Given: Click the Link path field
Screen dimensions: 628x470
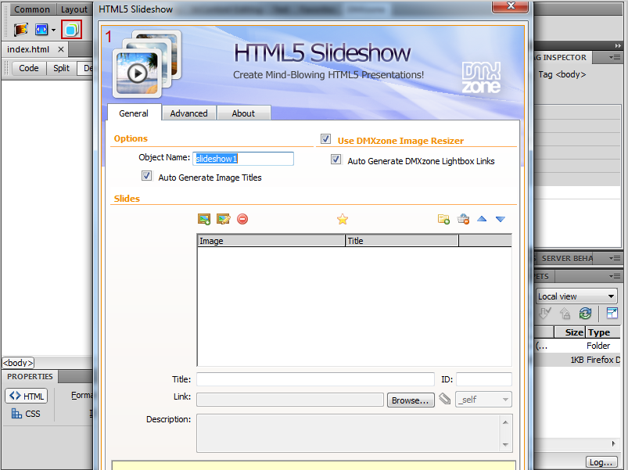Looking at the screenshot, I should tap(290, 400).
